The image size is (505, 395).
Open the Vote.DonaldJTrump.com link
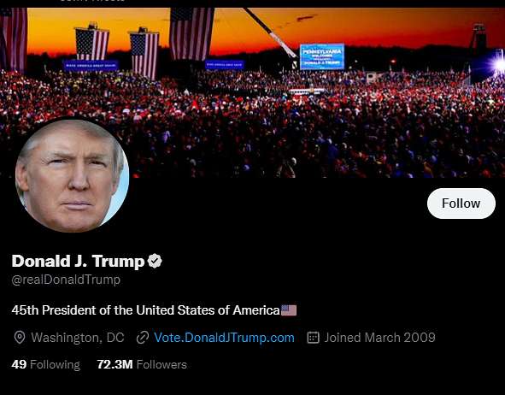(224, 338)
